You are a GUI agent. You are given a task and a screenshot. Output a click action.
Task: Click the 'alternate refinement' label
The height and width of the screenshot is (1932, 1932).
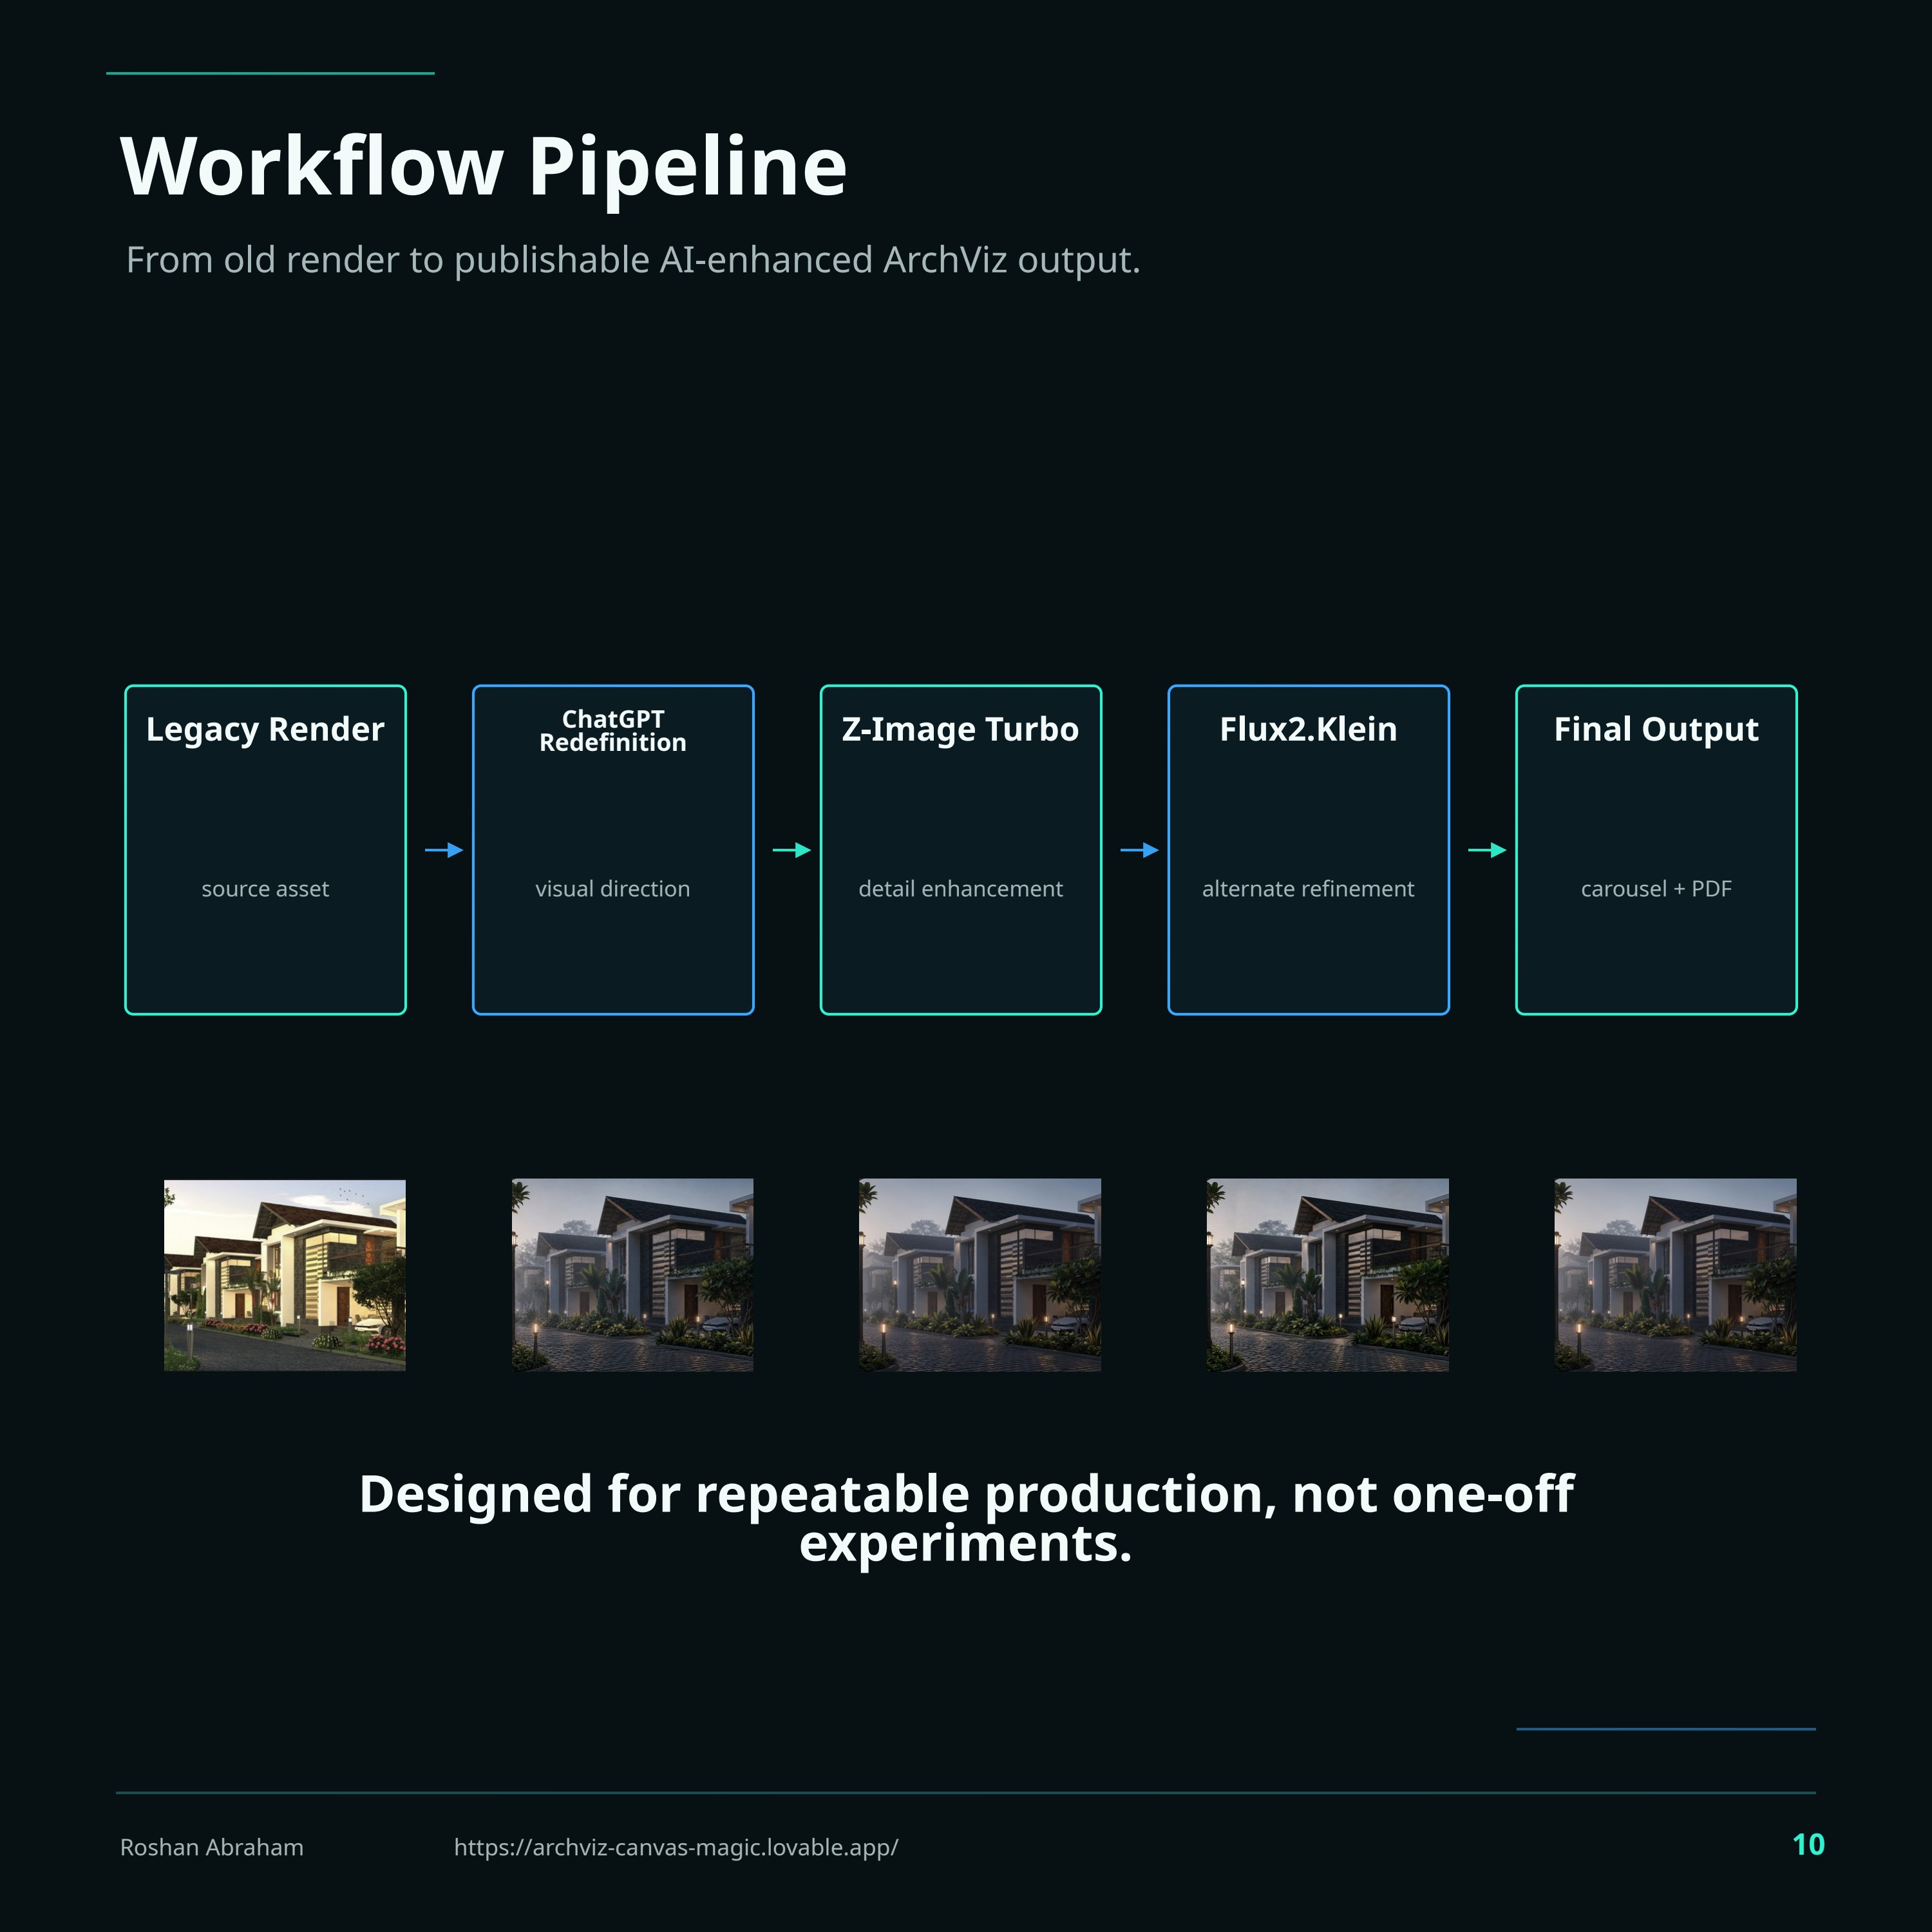pyautogui.click(x=1308, y=889)
